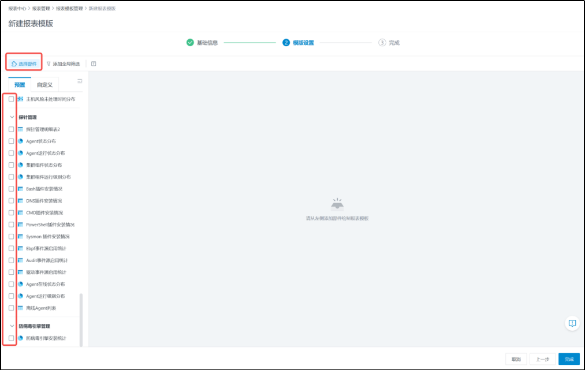Click pie chart icon of Agent在线状态分布

(21, 284)
